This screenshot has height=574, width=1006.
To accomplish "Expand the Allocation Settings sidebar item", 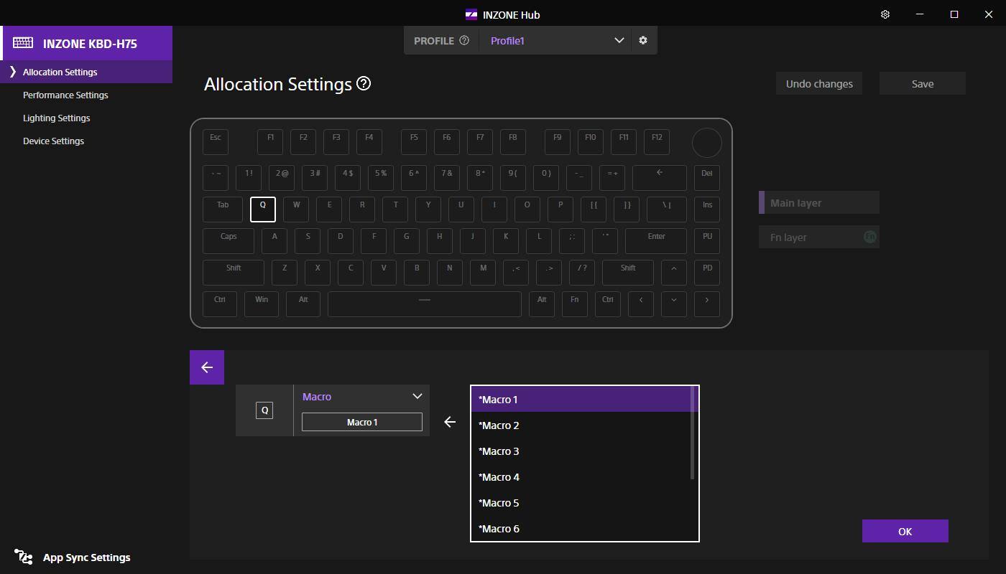I will (13, 72).
